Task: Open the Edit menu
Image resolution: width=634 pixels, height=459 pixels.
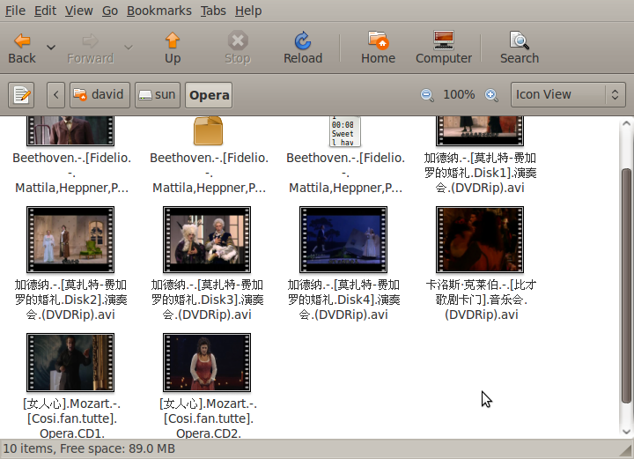Action: 45,11
